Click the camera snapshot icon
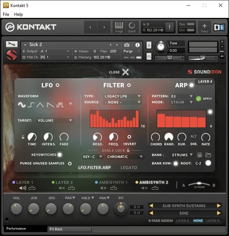Image resolution: width=229 pixels, height=236 pixels. 127,45
